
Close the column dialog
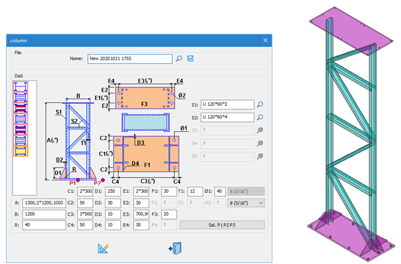tap(266, 40)
